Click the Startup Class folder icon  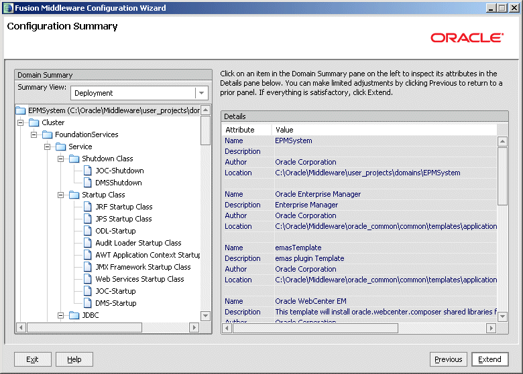74,195
